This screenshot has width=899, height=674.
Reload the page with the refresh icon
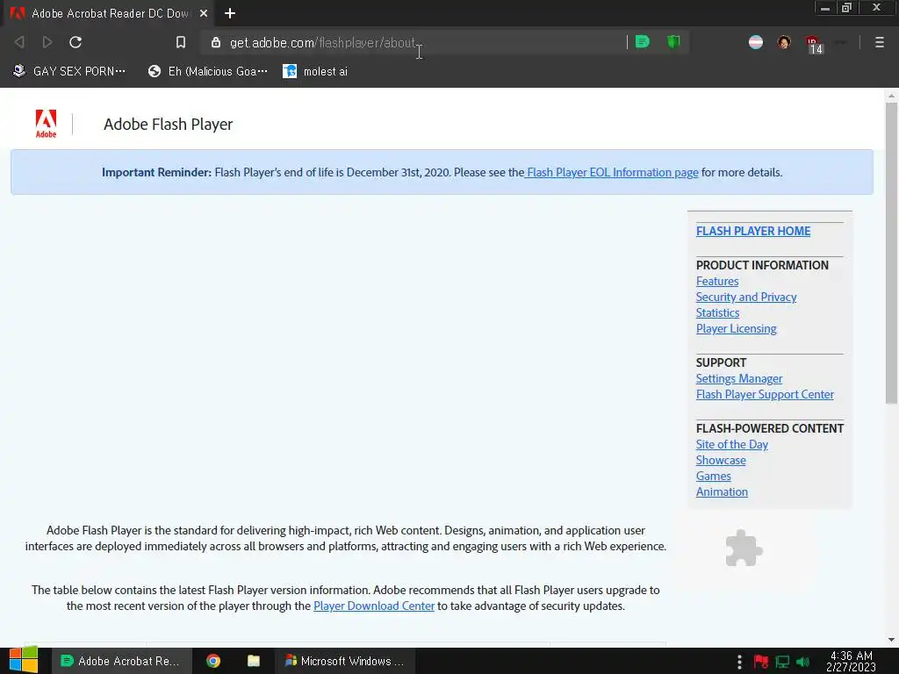click(76, 42)
